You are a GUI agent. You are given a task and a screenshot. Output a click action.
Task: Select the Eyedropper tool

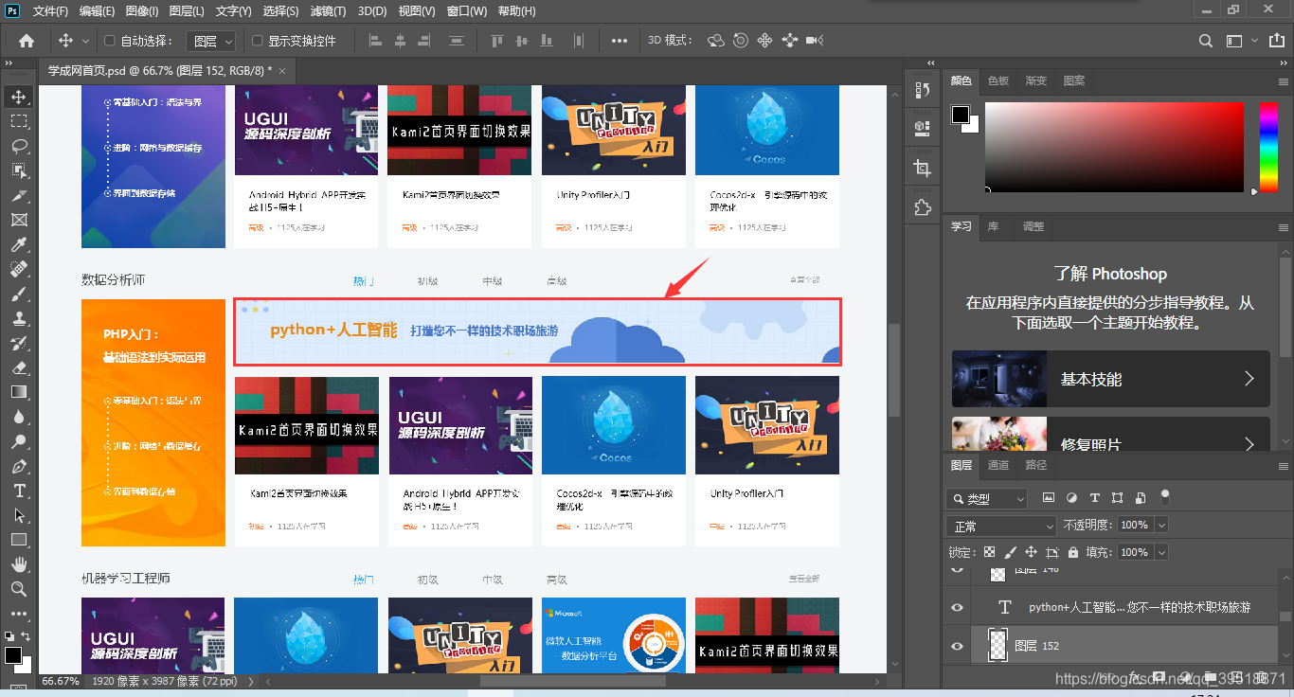19,244
